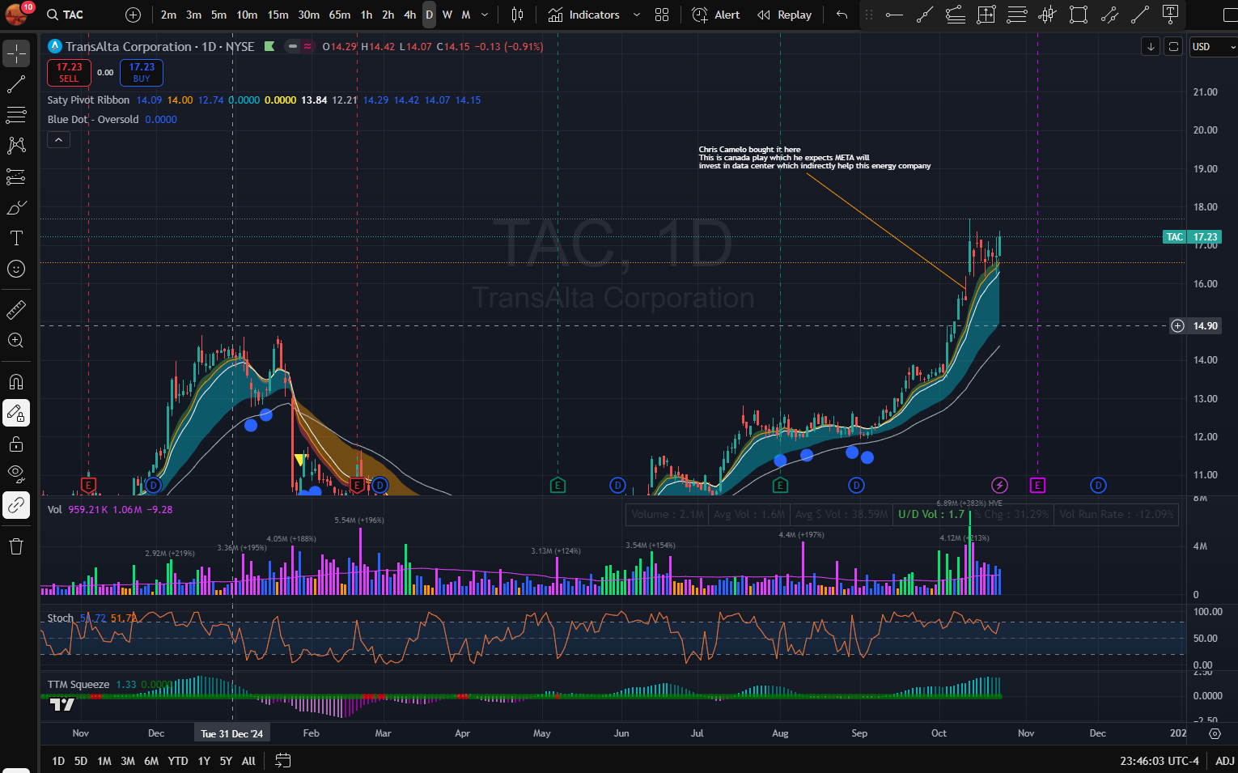Toggle hide all drawings eye icon
The height and width of the screenshot is (773, 1238).
coord(16,474)
